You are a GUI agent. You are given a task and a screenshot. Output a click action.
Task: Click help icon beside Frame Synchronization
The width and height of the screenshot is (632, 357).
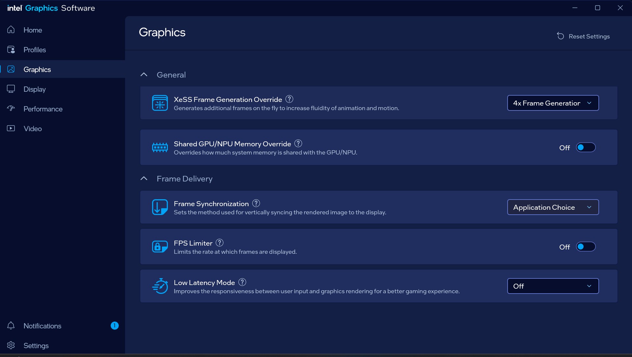256,203
